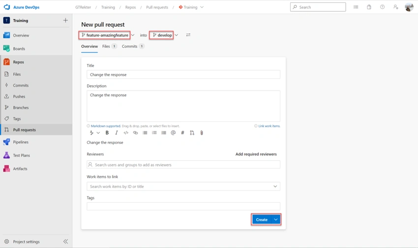Insert a hyperlink in description
The image size is (418, 248).
click(135, 133)
